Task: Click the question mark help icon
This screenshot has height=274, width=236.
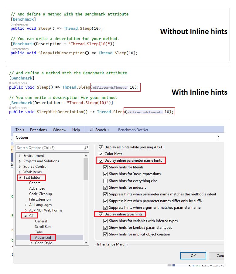Action: point(218,137)
